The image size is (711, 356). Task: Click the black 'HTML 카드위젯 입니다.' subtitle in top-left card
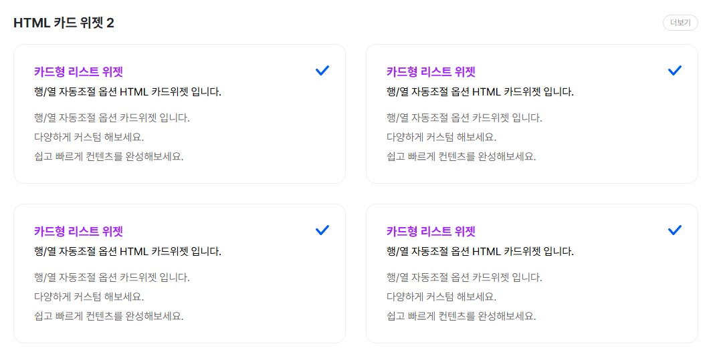[128, 92]
